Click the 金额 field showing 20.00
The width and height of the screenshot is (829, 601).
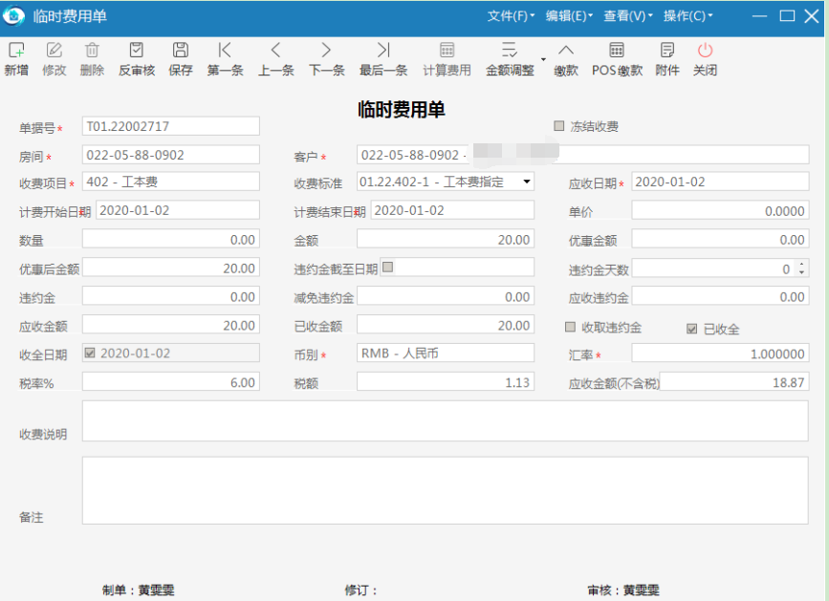click(446, 239)
